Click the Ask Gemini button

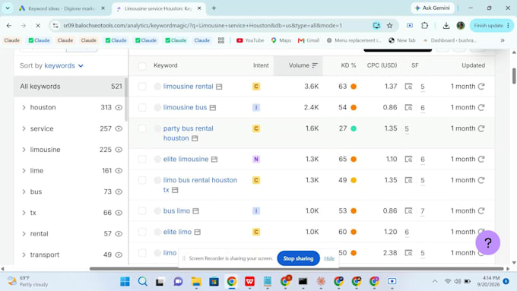(433, 8)
